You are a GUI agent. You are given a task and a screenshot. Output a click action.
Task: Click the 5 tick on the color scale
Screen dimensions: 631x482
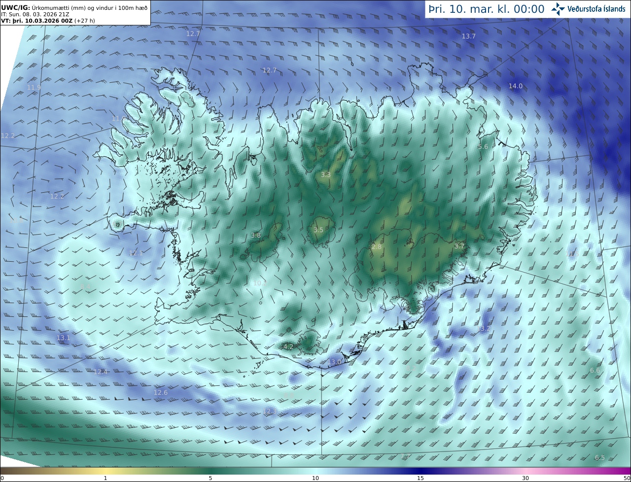point(210,478)
